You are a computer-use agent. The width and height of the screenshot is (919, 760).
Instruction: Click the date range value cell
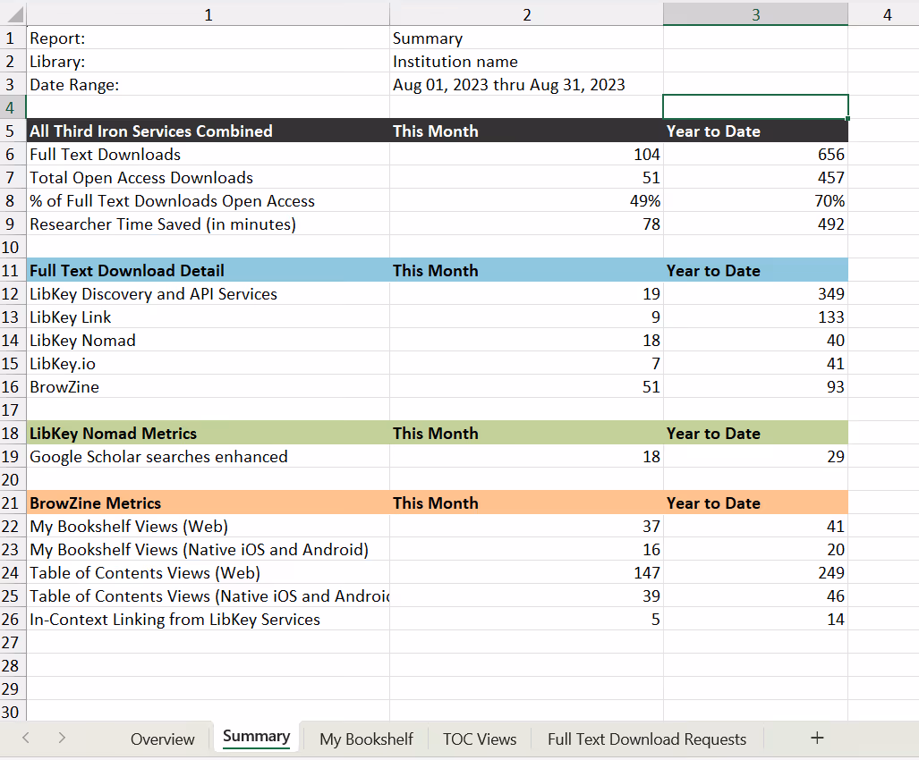coord(526,84)
